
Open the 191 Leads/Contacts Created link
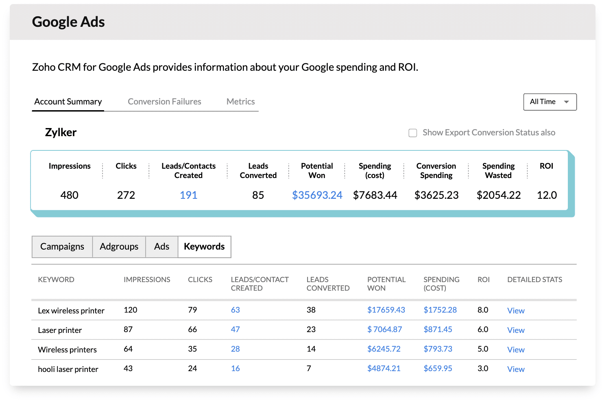point(188,195)
